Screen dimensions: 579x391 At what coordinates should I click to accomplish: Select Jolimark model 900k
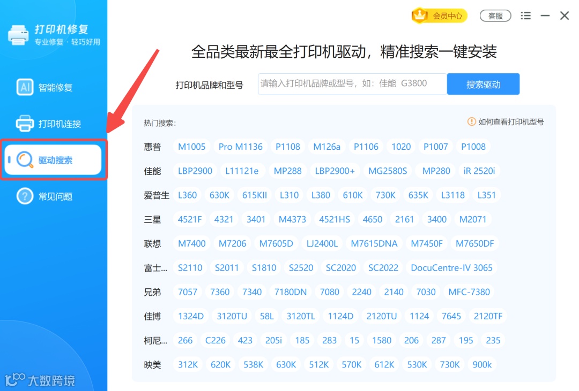tap(482, 365)
